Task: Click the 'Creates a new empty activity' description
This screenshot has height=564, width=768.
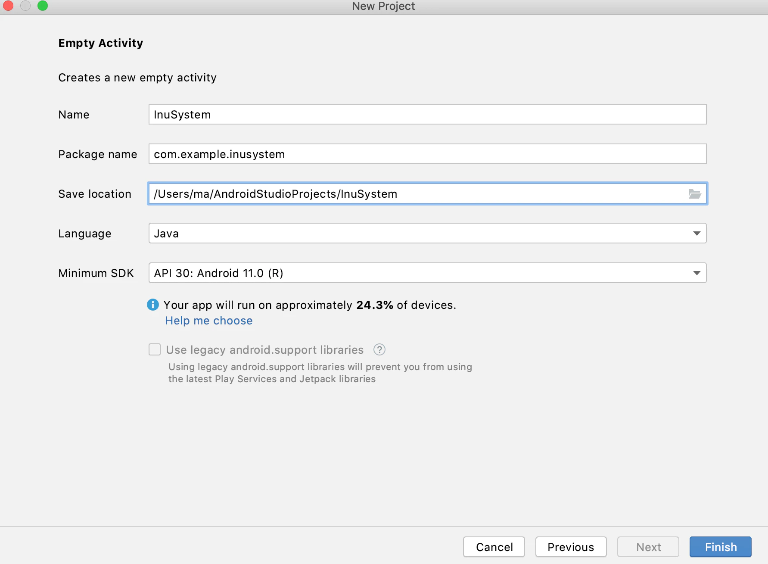Action: coord(137,78)
